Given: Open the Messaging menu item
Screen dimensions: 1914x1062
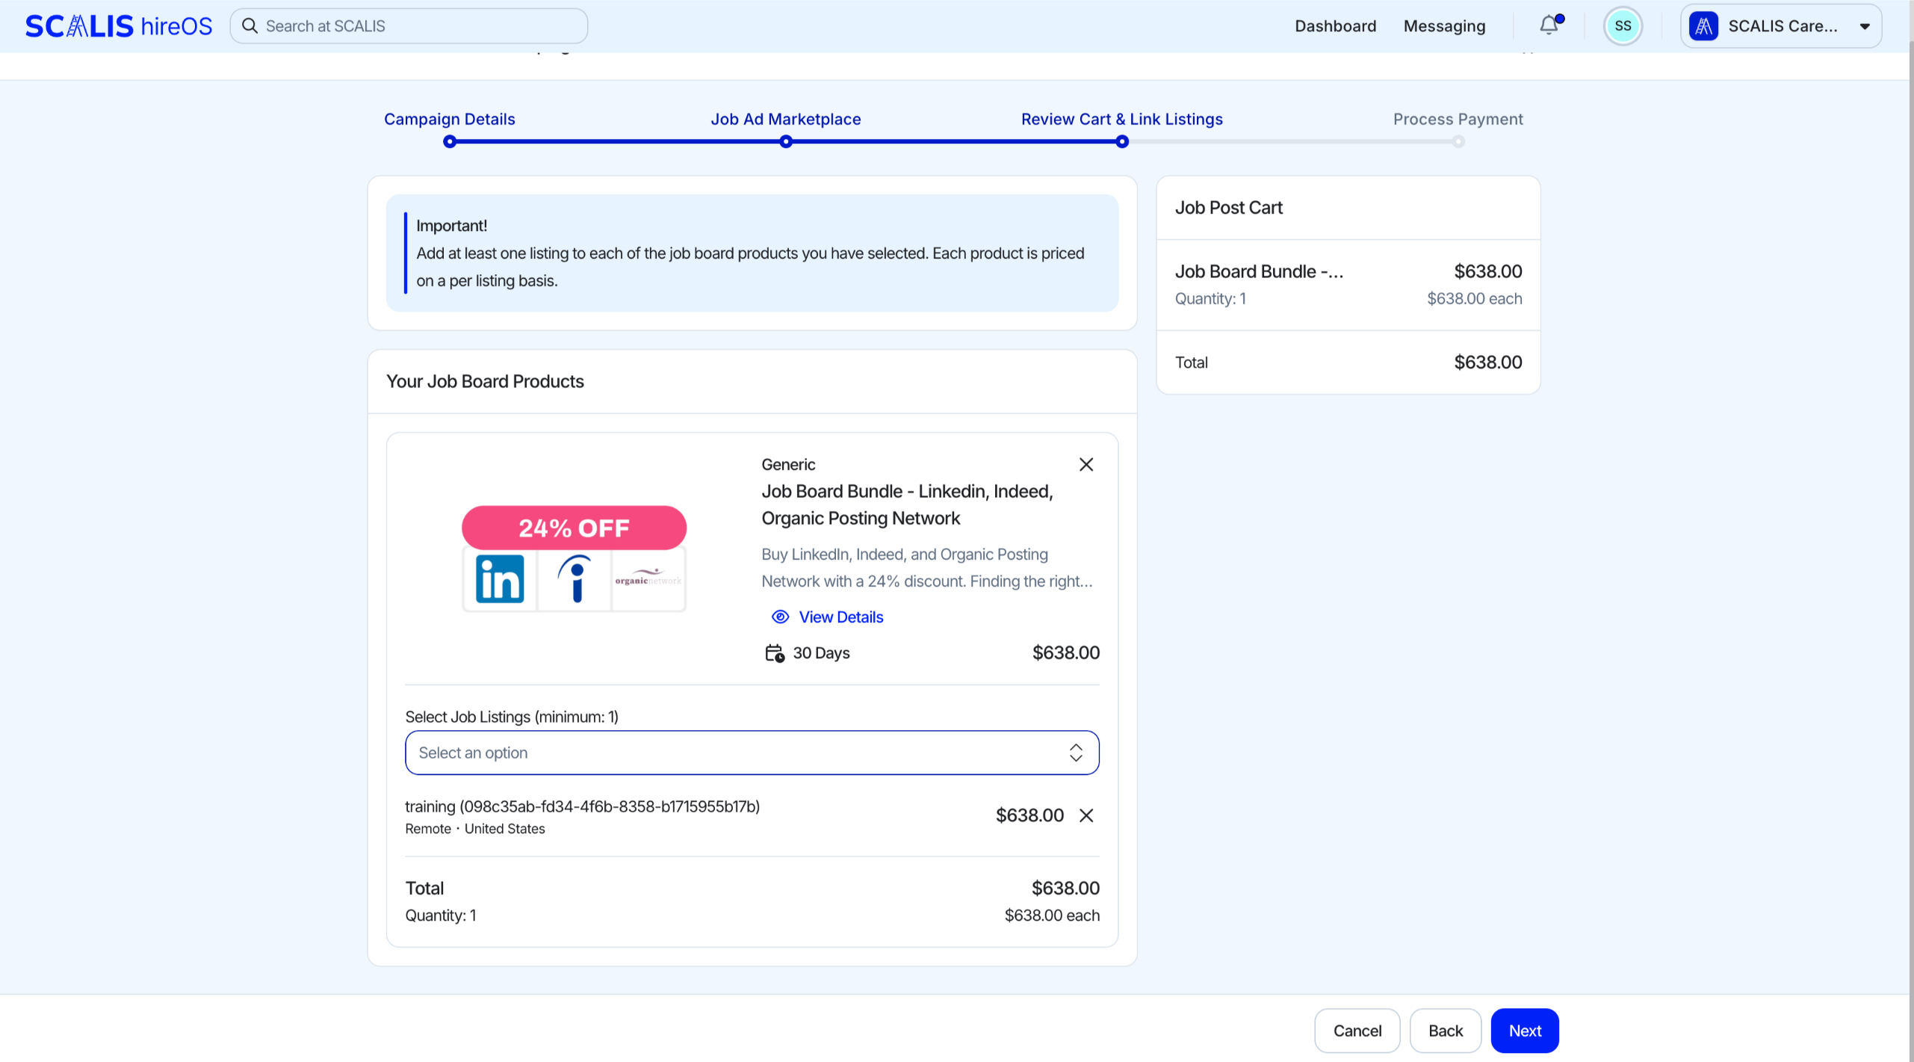Looking at the screenshot, I should coord(1444,26).
